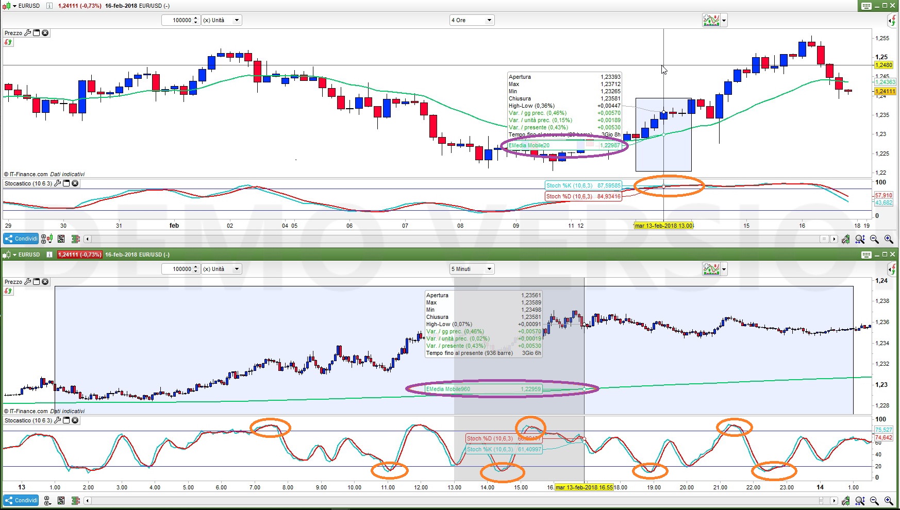Expand chart style arrow before EURUSD, 5 Minuti window
Viewport: 900px width, 510px height.
(x=14, y=255)
